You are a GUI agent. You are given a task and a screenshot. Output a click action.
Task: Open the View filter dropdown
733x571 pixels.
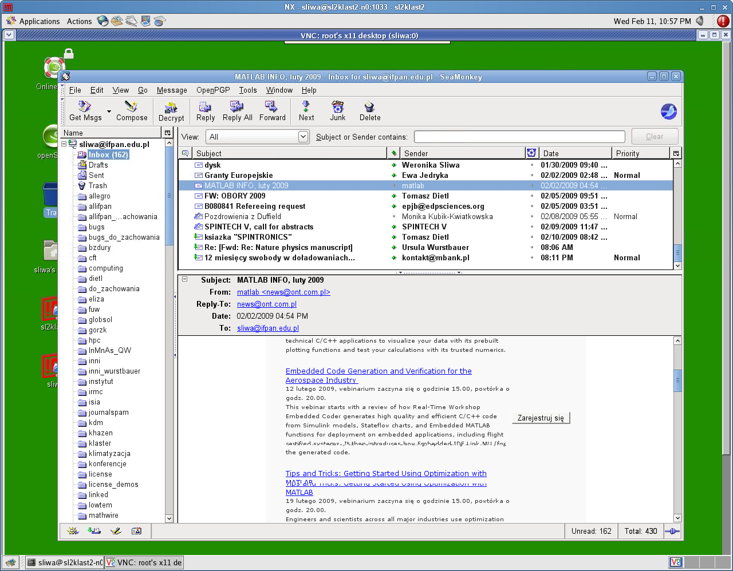pos(303,137)
